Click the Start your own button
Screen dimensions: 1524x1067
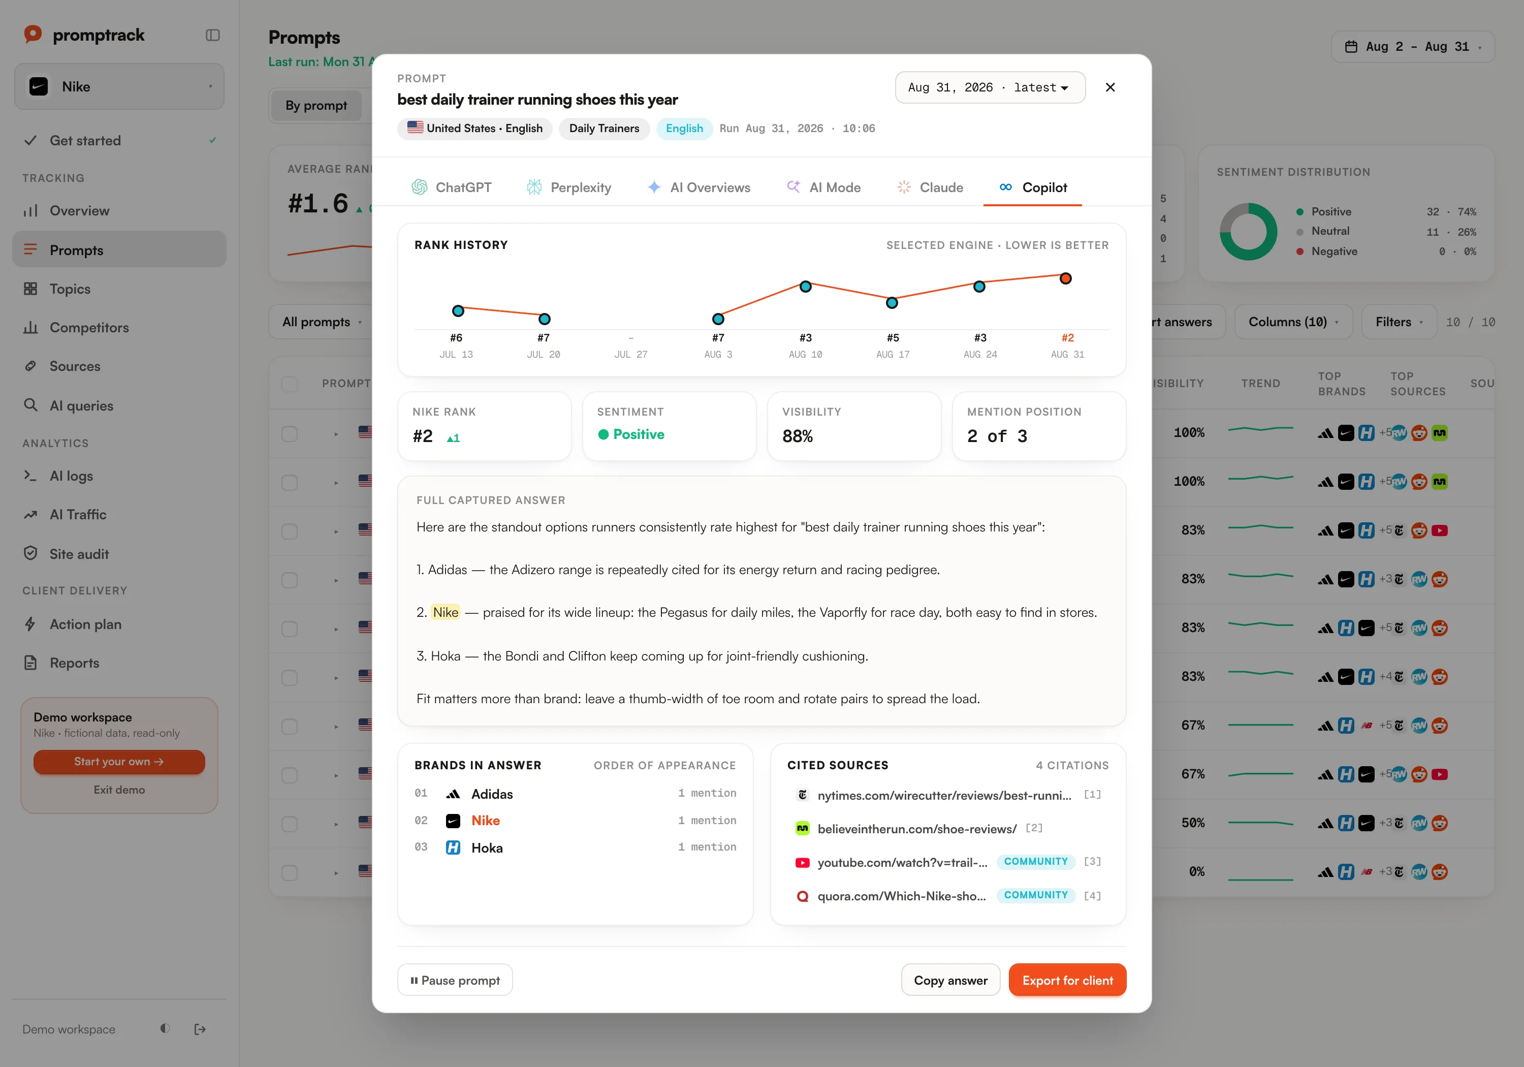(119, 762)
